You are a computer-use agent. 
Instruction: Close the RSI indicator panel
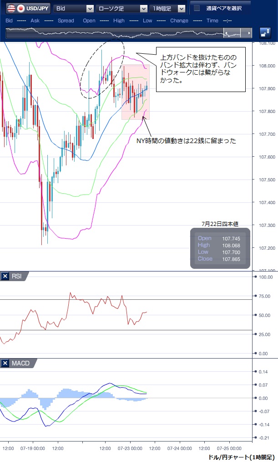[5, 276]
